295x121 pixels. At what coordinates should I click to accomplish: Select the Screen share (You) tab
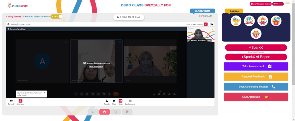coord(18,29)
